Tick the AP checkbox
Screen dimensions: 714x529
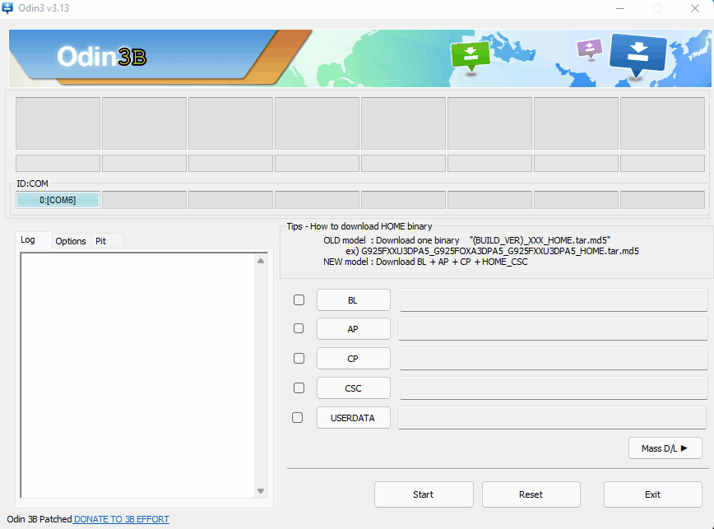tap(299, 328)
